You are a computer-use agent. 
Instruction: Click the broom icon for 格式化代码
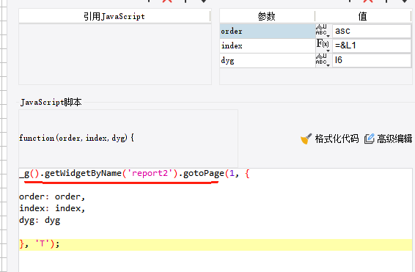tap(306, 139)
